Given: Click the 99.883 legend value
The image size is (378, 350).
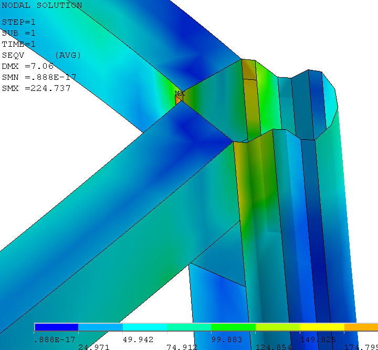Looking at the screenshot, I should tap(227, 339).
